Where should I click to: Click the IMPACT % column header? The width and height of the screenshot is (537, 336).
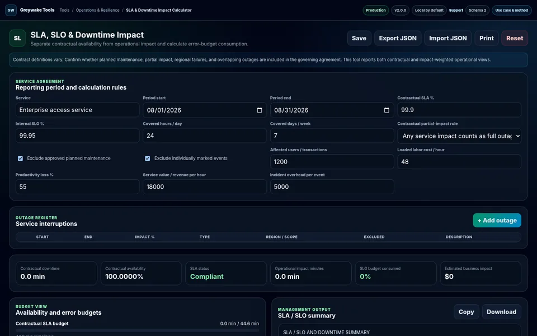[144, 237]
